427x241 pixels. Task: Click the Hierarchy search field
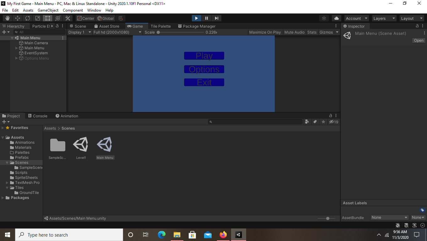pos(40,32)
